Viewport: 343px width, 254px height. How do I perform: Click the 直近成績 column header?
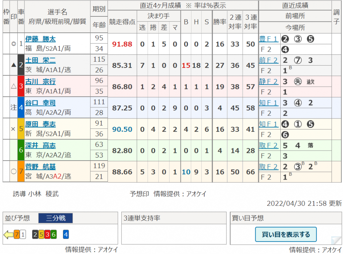pos(295,5)
